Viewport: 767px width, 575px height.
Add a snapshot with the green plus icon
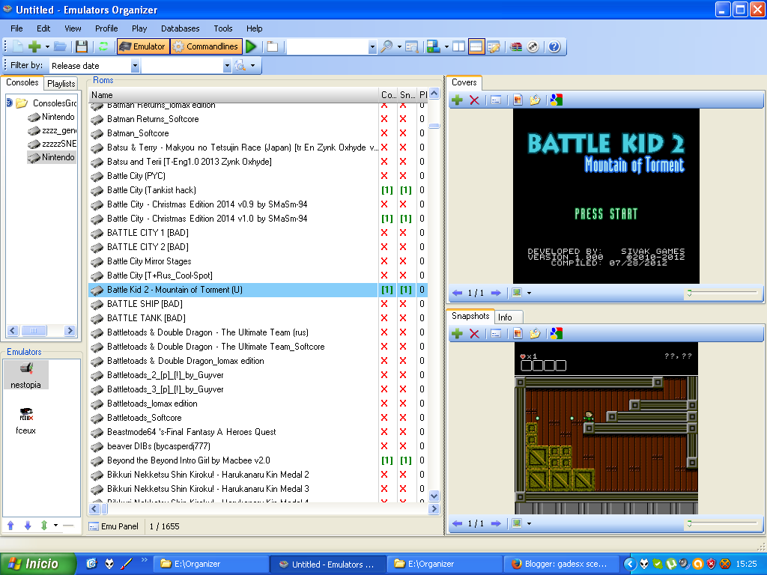(x=457, y=333)
